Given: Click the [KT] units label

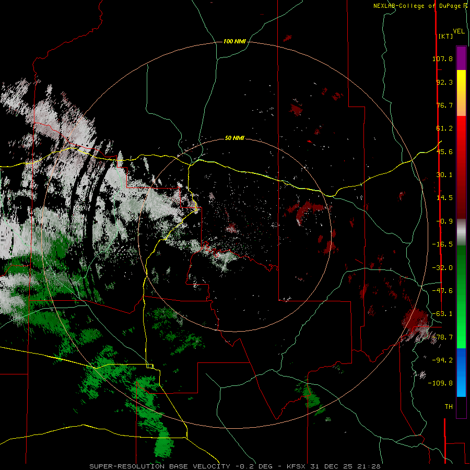Looking at the screenshot, I should click(446, 36).
